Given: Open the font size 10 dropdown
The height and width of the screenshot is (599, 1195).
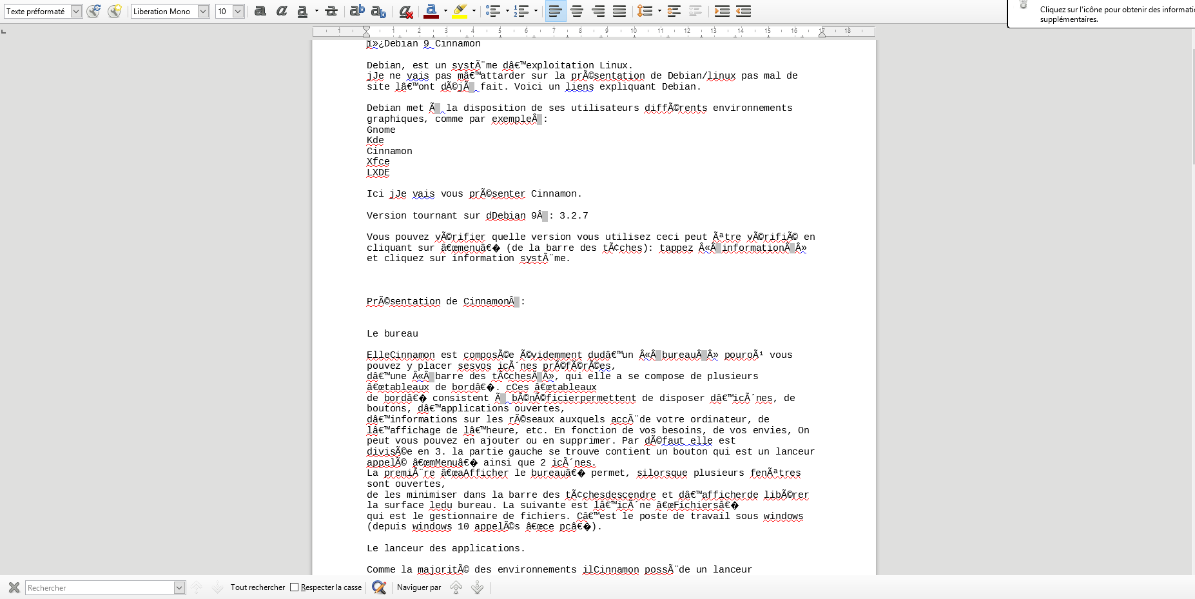Looking at the screenshot, I should [238, 11].
